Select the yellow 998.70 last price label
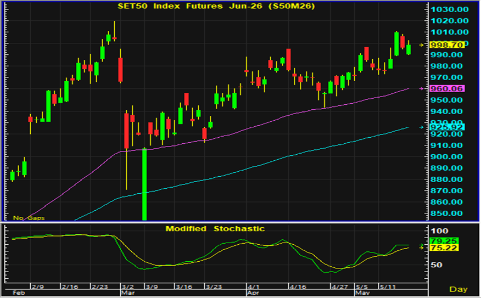Image resolution: width=481 pixels, height=298 pixels. click(x=447, y=45)
